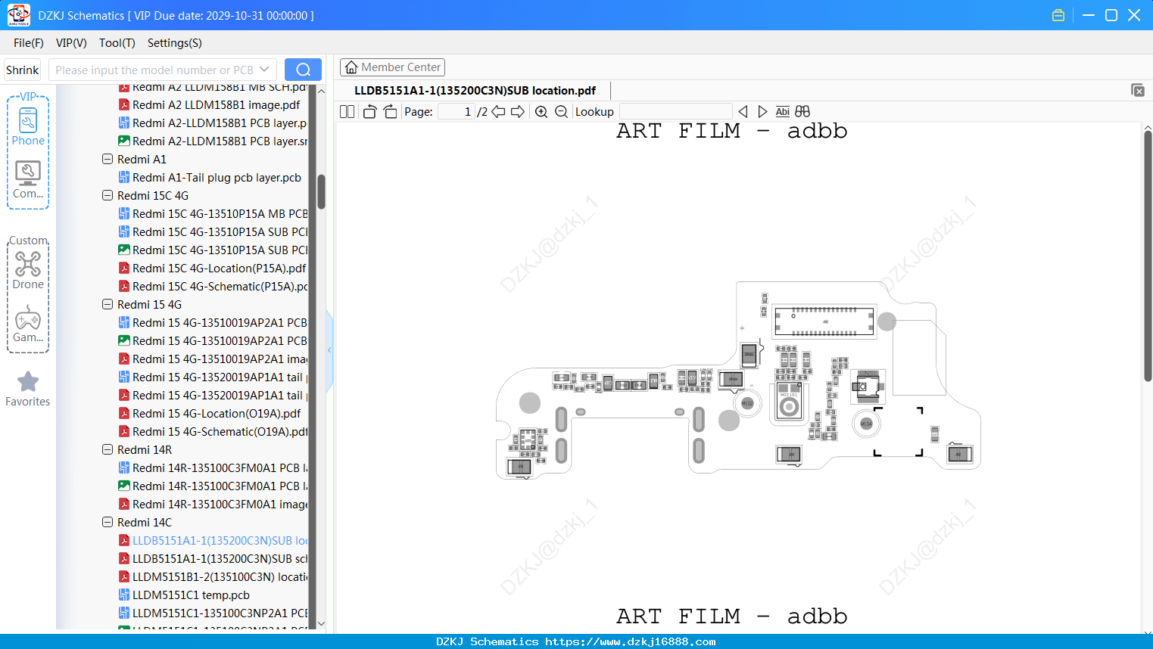Image resolution: width=1153 pixels, height=649 pixels.
Task: Open Redmi 15C 4G-13510P15A MB PCB file
Action: point(213,214)
